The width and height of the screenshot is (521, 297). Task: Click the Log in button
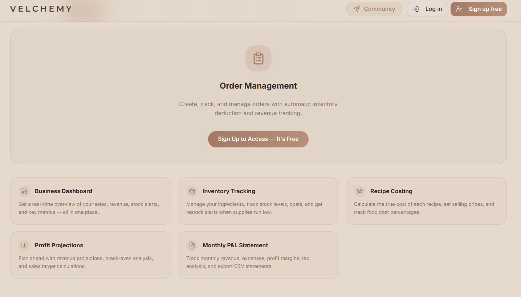click(x=427, y=9)
